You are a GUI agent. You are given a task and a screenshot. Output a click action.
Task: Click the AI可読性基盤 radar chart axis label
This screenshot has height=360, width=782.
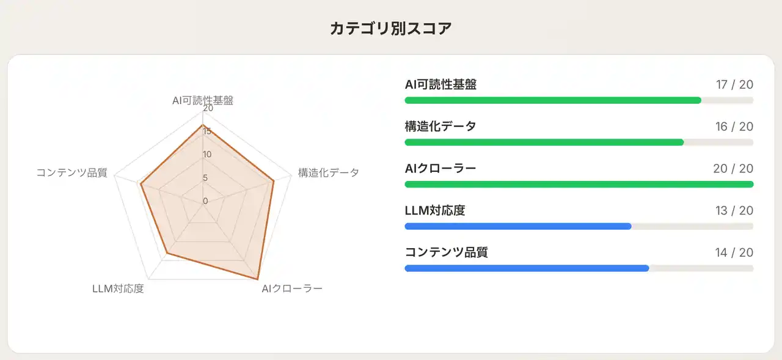click(x=203, y=101)
